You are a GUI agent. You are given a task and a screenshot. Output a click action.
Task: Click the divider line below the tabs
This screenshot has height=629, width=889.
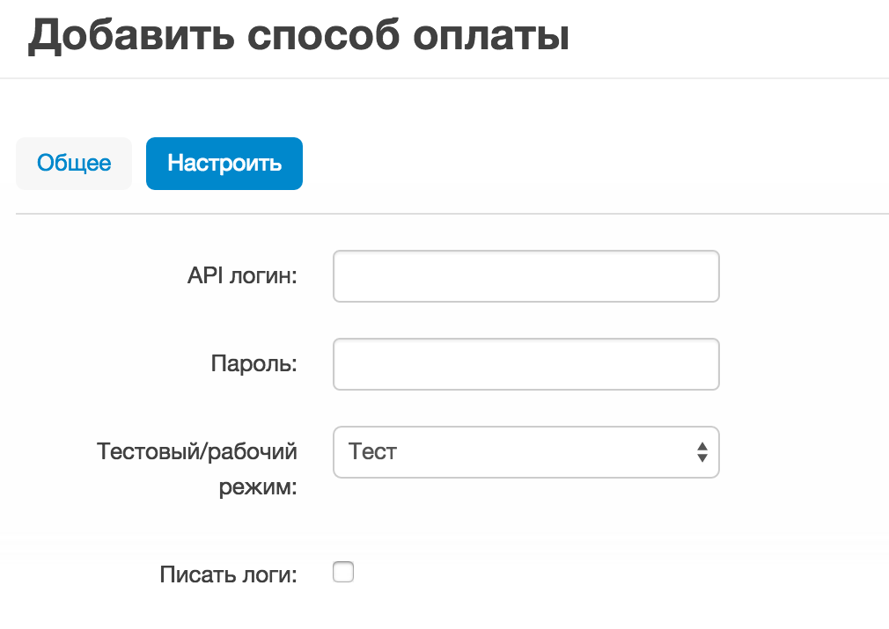point(452,214)
